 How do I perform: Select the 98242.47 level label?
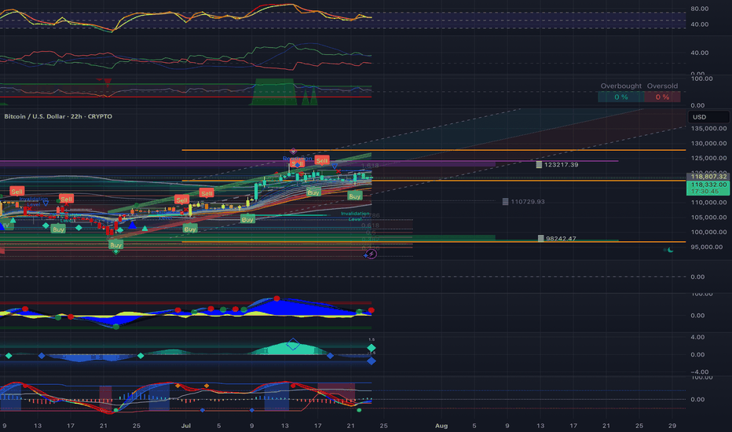[561, 238]
